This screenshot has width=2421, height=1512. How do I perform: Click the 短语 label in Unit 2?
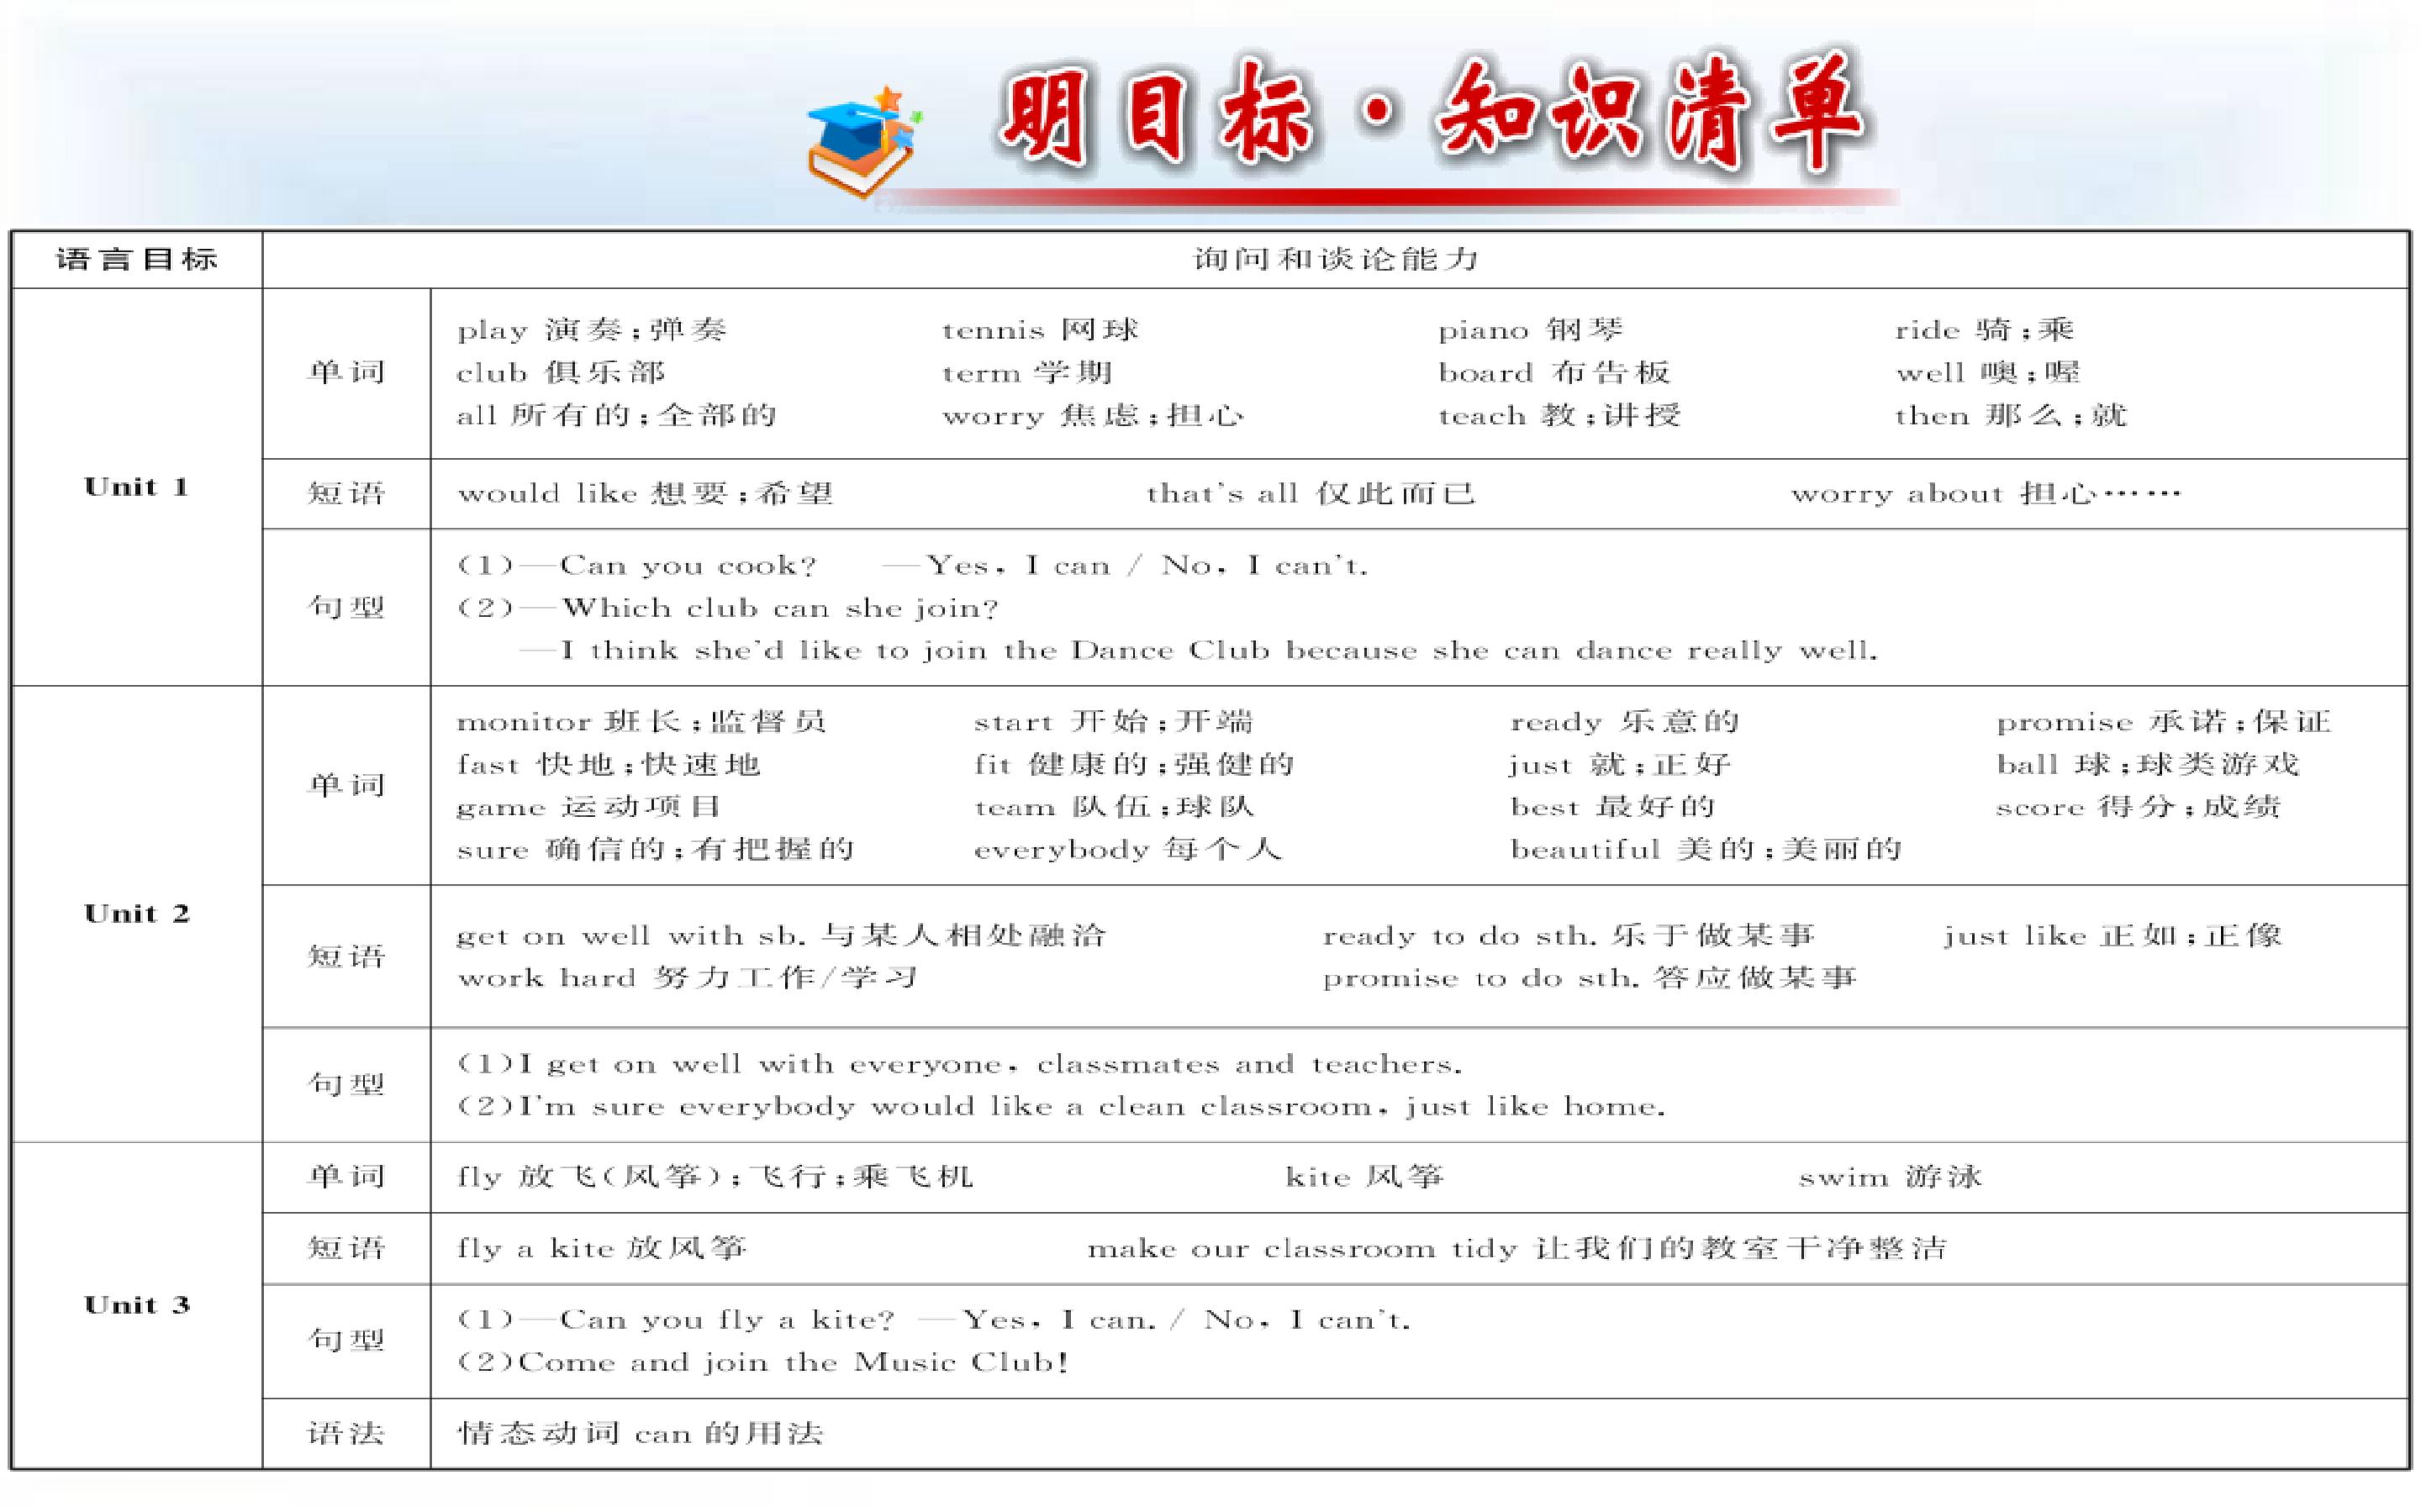coord(346,957)
